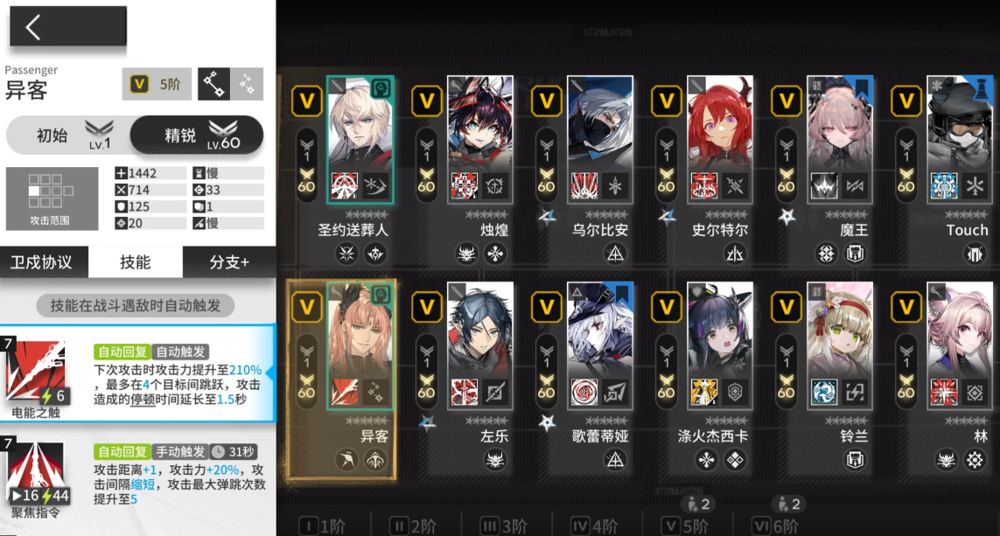This screenshot has height=536, width=1000.
Task: Toggle stats to 精锐 LV.60
Action: [197, 135]
